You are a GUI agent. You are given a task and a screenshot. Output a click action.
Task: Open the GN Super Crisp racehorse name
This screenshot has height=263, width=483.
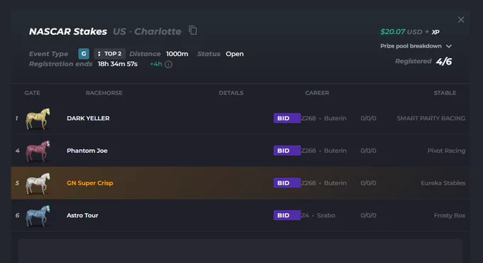click(90, 183)
